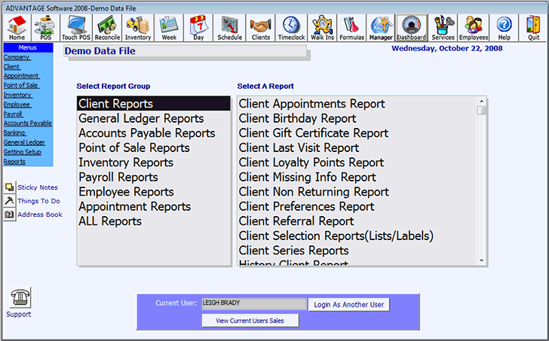Select Client Missing Info Report
The width and height of the screenshot is (549, 341).
coord(357,177)
